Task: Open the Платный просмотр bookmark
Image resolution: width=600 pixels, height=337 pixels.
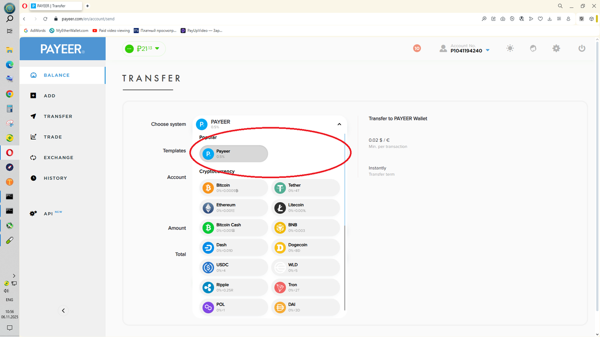Action: point(155,30)
